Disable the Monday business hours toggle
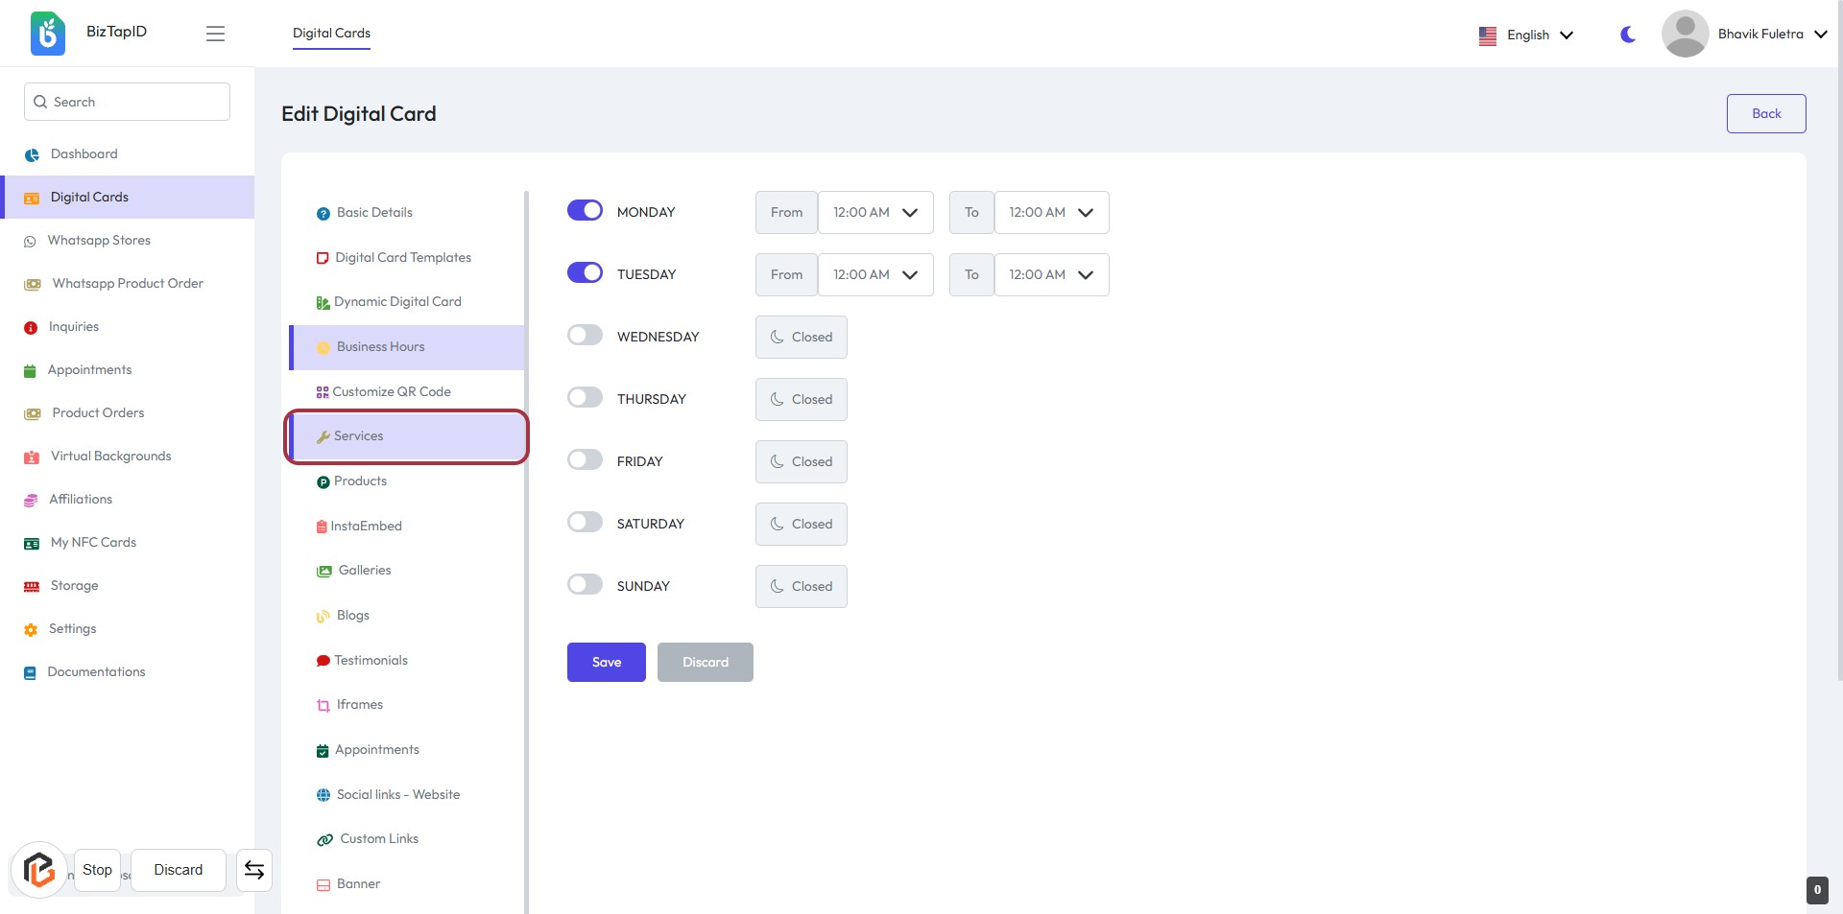This screenshot has width=1843, height=914. click(585, 211)
